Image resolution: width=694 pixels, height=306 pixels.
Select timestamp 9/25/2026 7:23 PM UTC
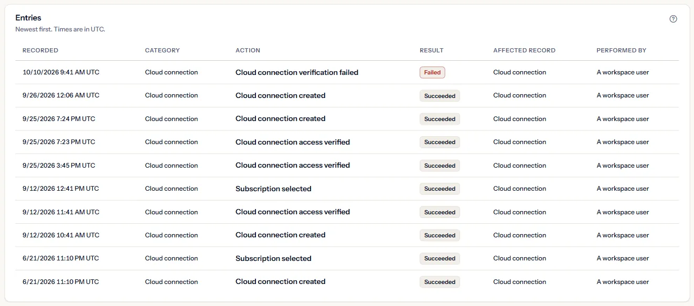click(59, 142)
